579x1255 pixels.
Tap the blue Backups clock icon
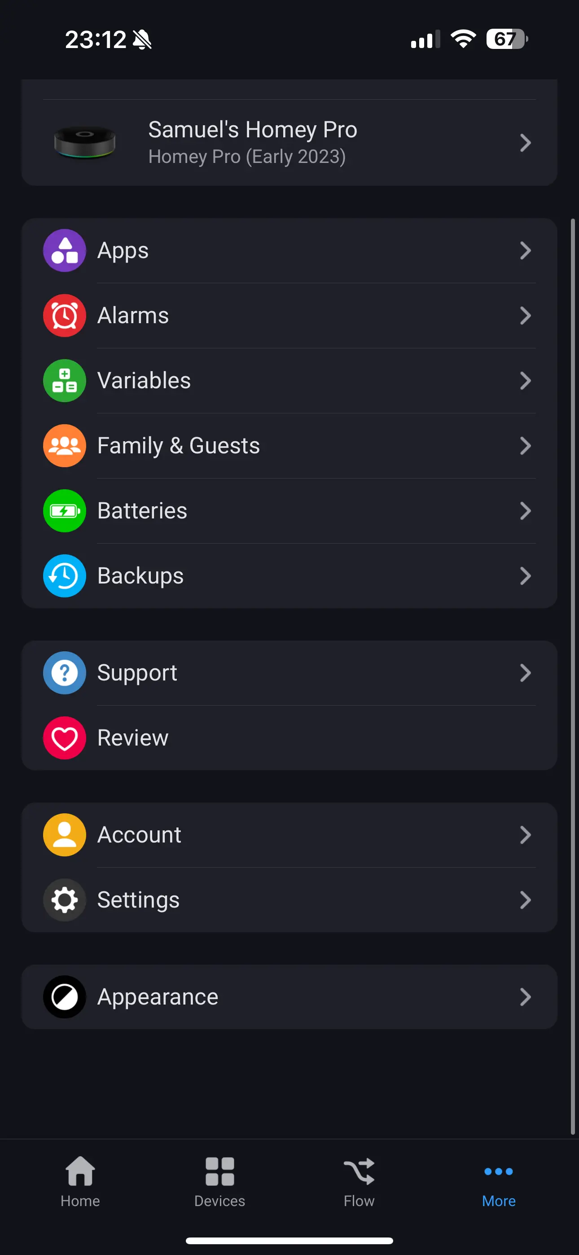(64, 575)
